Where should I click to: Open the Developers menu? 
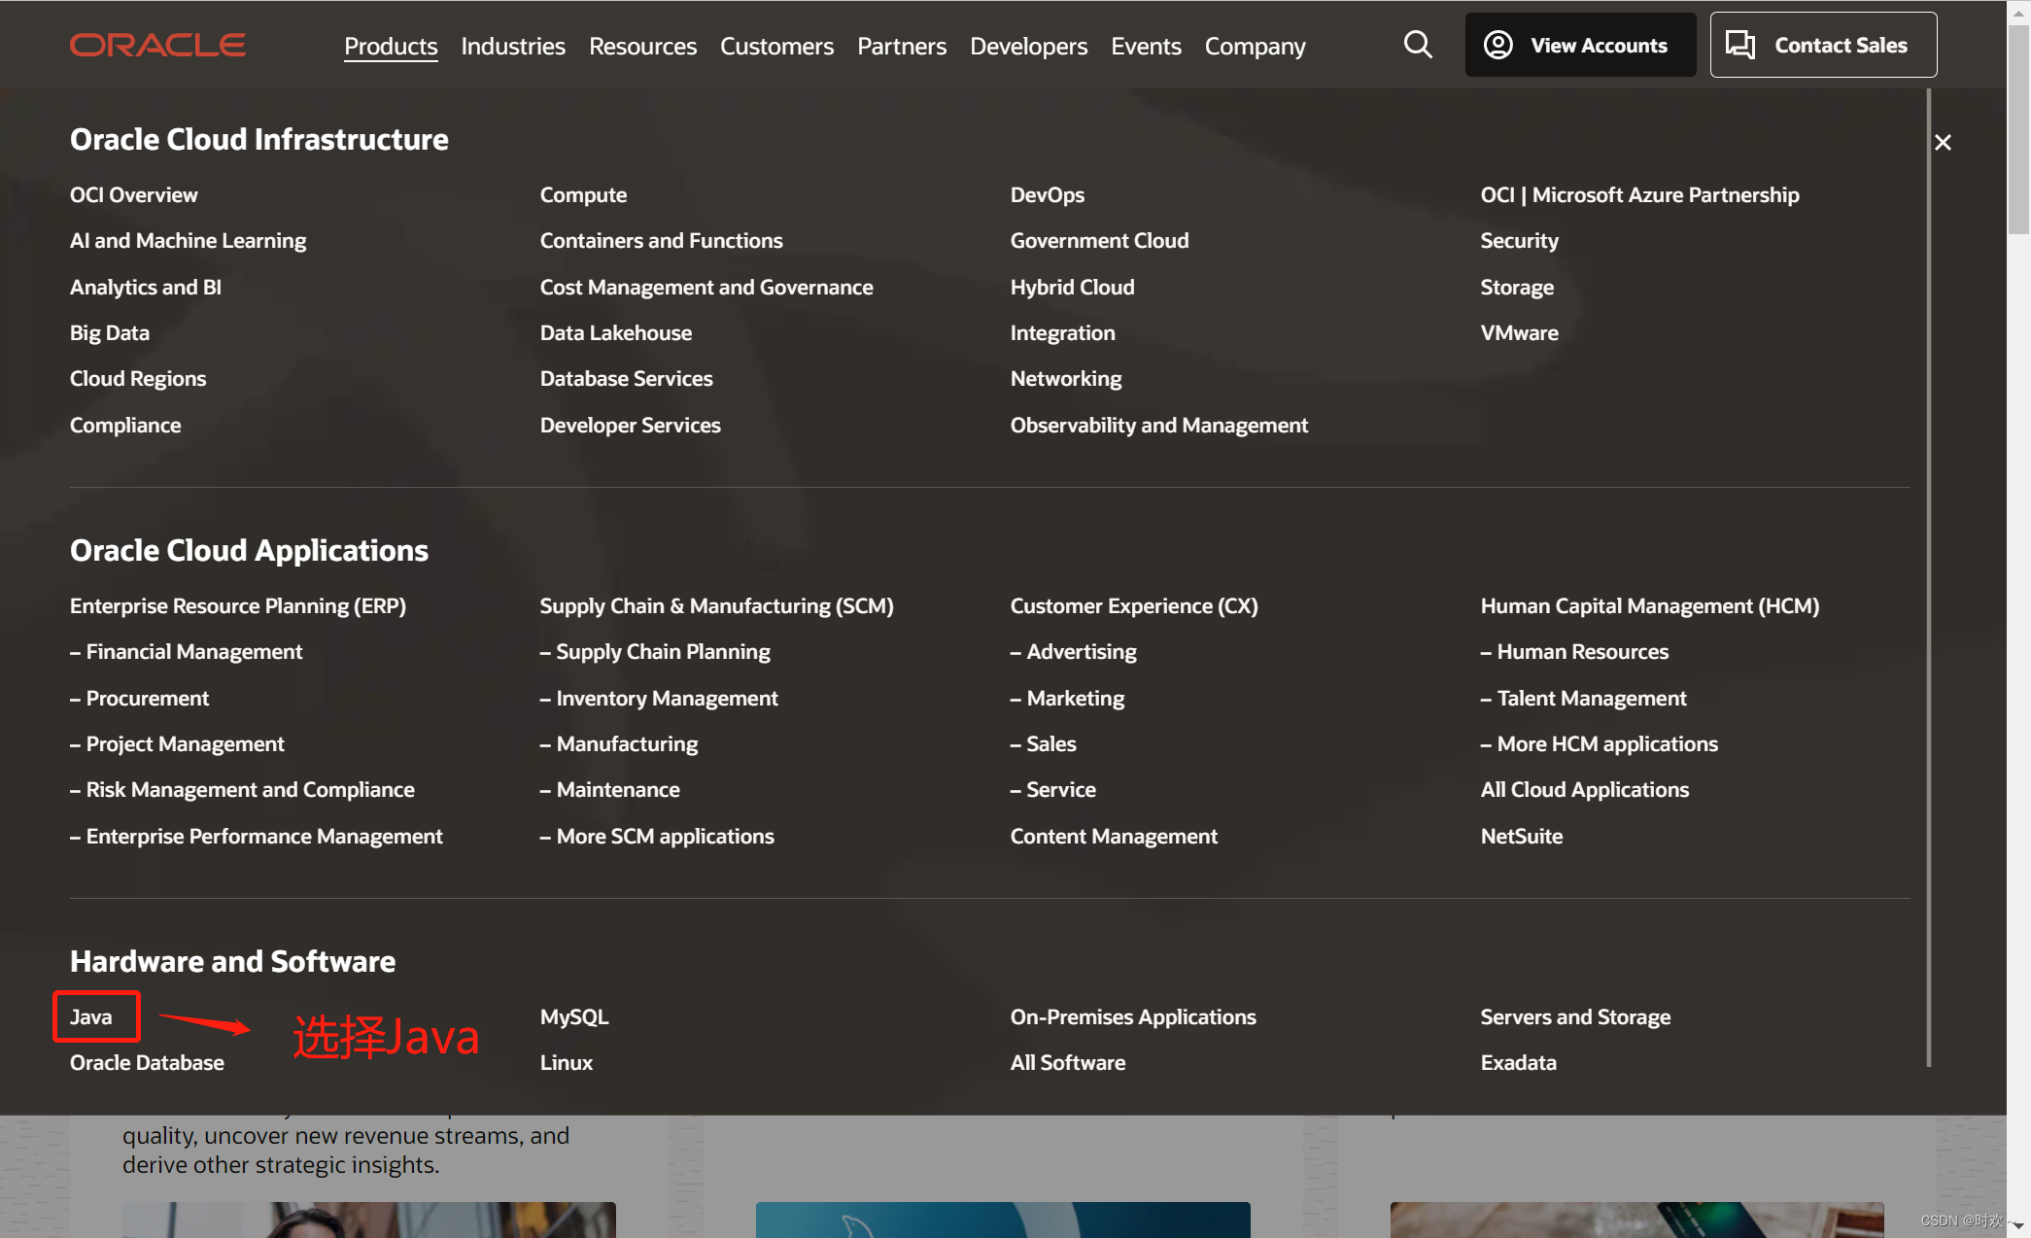click(1028, 46)
